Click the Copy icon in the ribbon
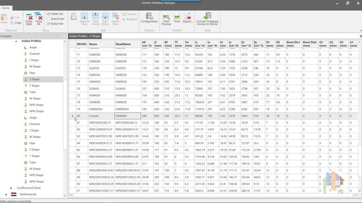 [12, 23]
